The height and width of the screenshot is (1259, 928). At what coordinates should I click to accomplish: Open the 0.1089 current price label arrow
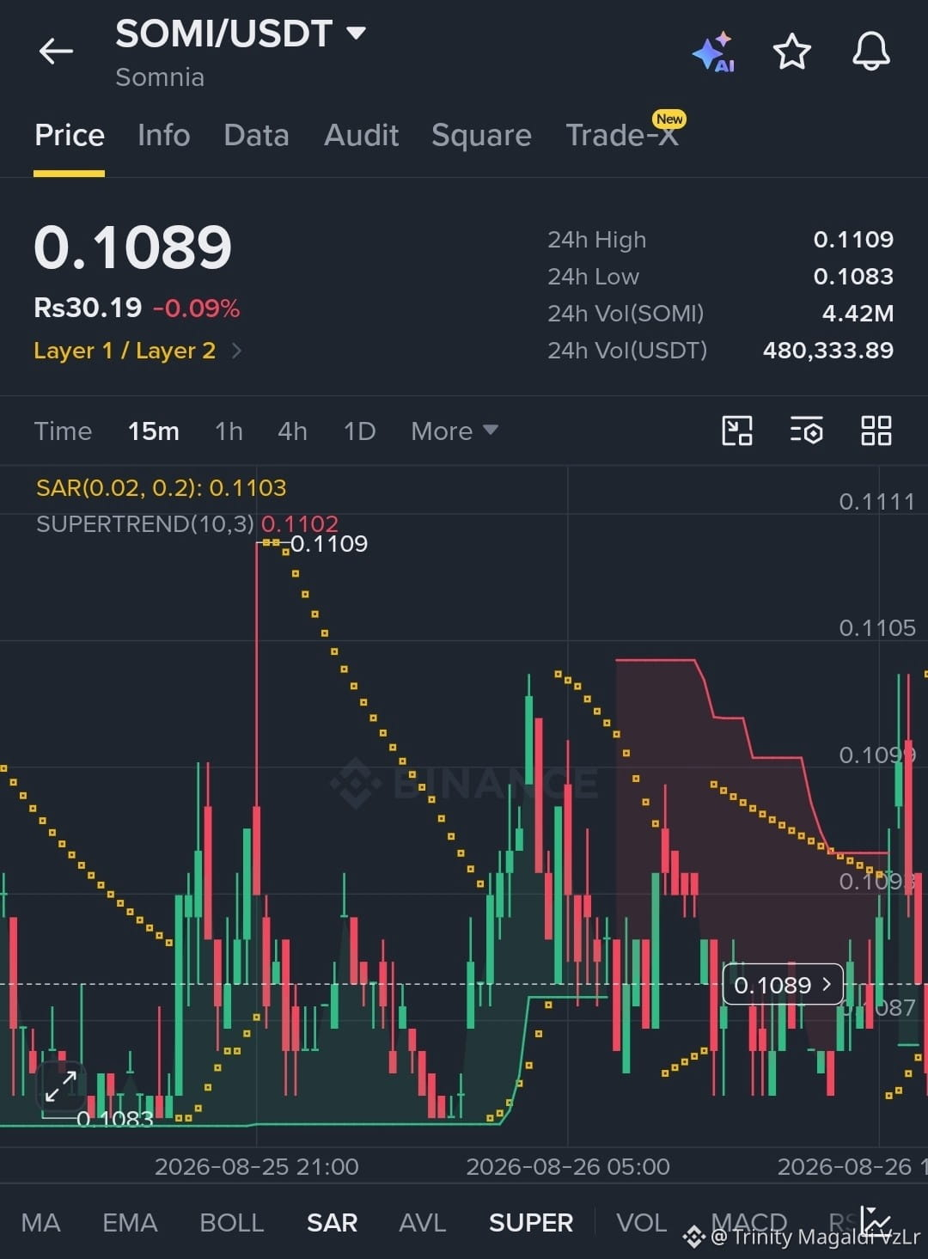[783, 985]
